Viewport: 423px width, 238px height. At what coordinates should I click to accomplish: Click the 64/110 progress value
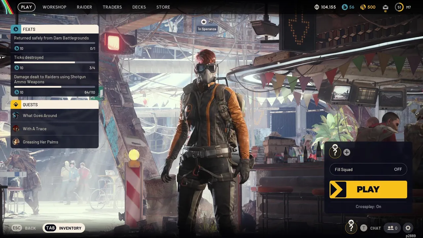pos(90,92)
